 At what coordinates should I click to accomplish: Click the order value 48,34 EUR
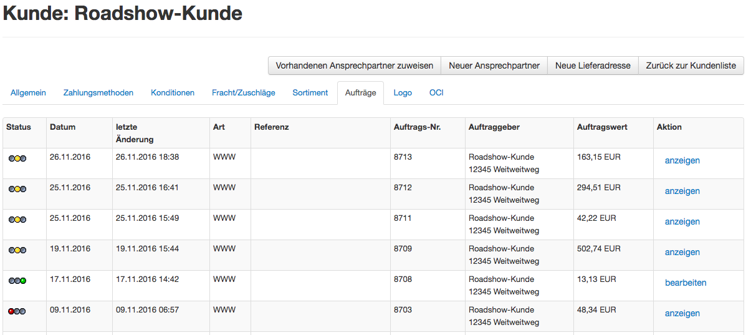coord(596,310)
